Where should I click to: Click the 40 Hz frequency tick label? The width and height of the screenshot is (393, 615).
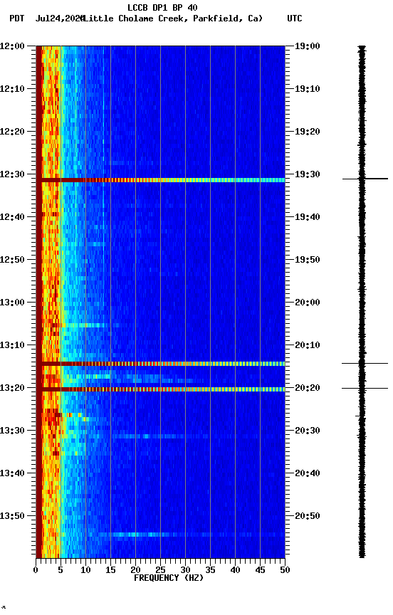click(235, 570)
